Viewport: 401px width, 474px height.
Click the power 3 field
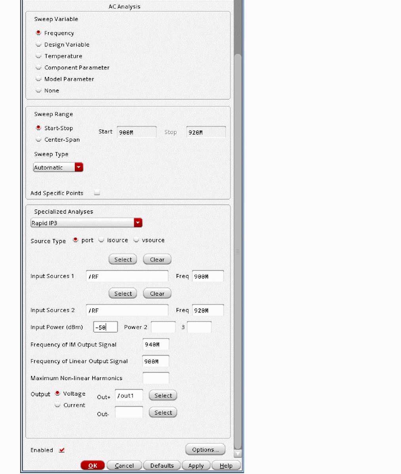[x=199, y=327]
